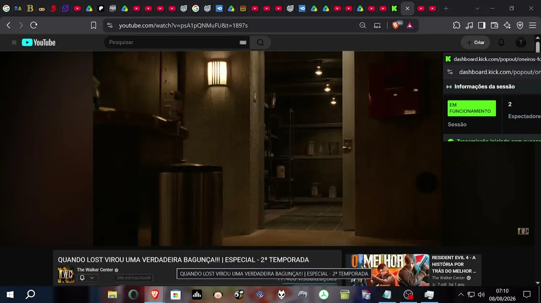Open Microsoft Store from the taskbar
541x303 pixels.
[x=176, y=295]
